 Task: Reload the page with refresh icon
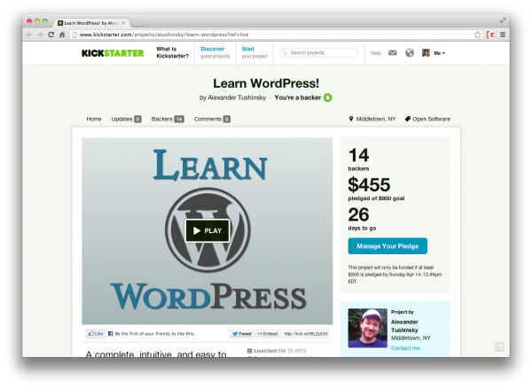point(51,35)
